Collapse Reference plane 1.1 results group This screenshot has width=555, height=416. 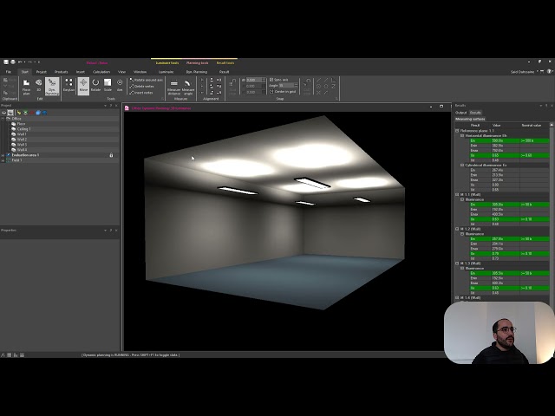click(x=457, y=131)
